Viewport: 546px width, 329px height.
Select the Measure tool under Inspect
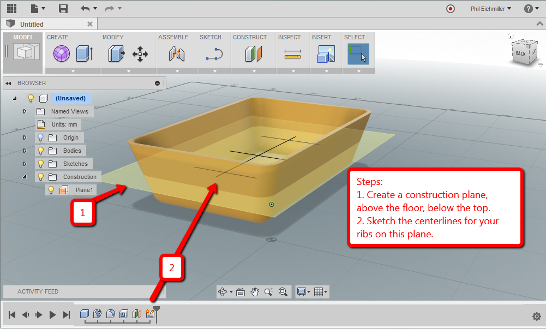tap(292, 54)
